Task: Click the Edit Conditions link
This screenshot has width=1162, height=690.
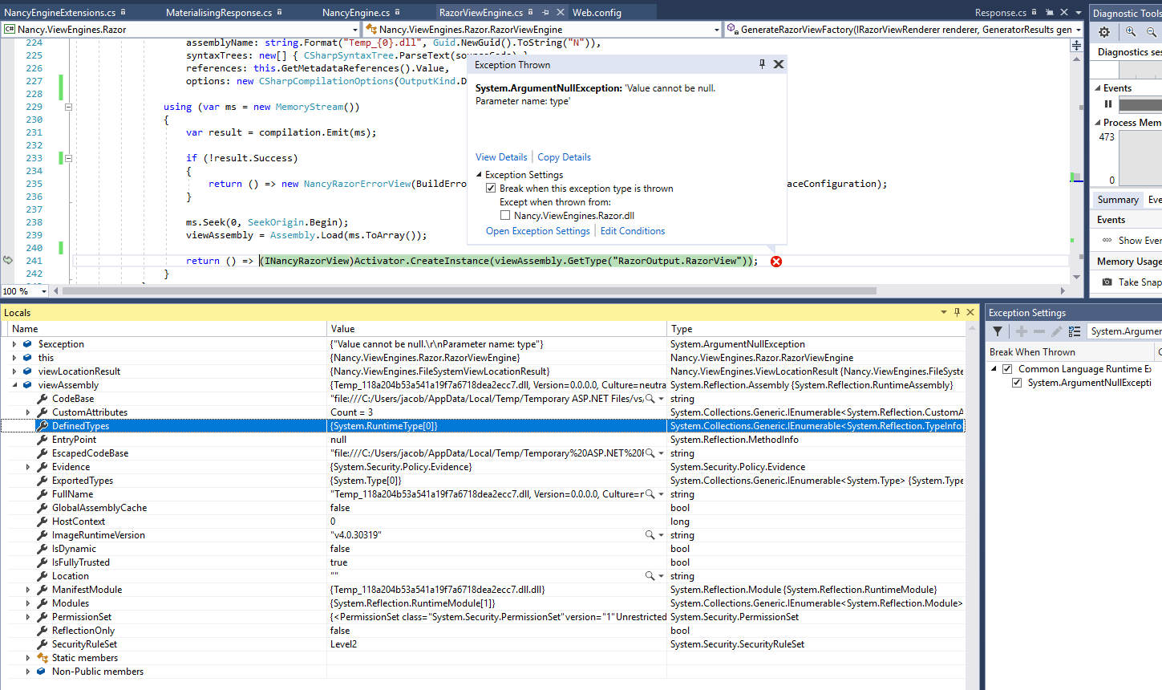Action: [x=633, y=231]
